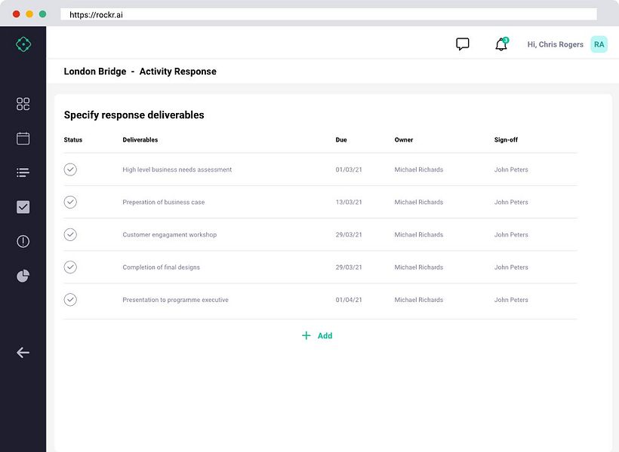Click the yellow window minimize button
The image size is (619, 452).
(x=29, y=14)
